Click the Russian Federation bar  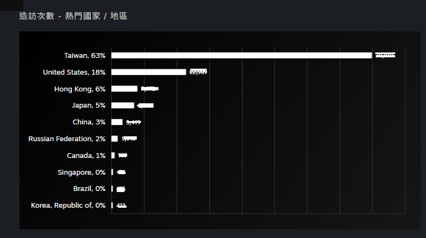pos(115,139)
